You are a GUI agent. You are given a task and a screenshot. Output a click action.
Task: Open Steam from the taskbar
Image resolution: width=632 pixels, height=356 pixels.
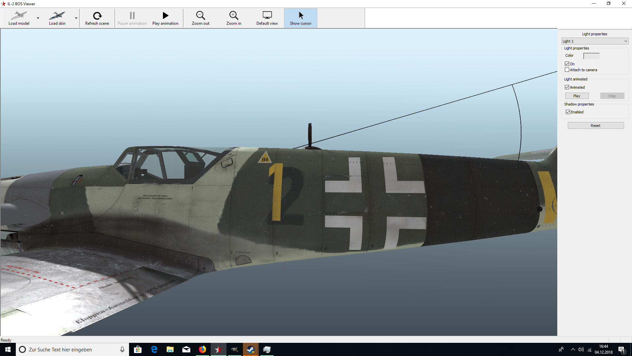(251, 349)
